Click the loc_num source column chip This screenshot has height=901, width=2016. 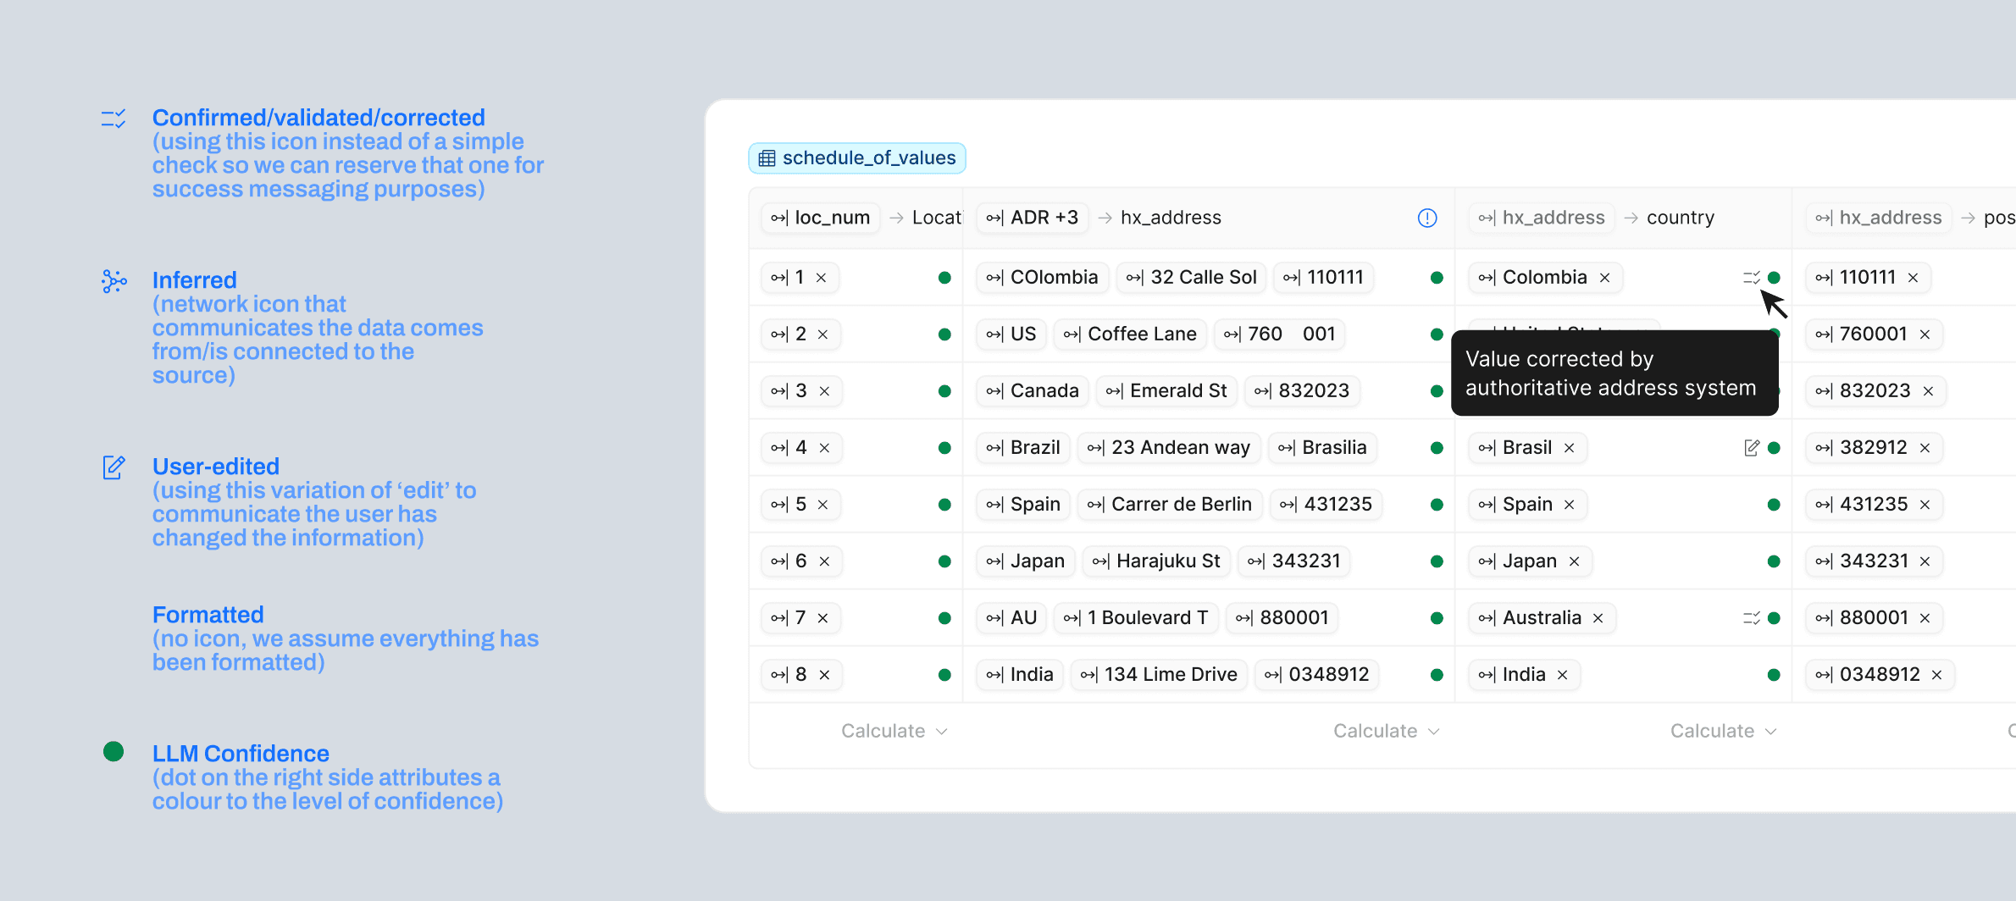[x=820, y=218]
